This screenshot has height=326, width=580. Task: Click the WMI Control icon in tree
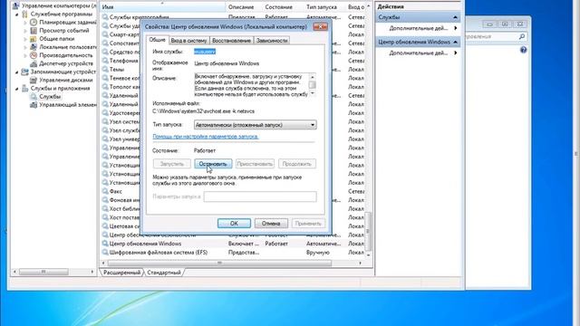34,105
